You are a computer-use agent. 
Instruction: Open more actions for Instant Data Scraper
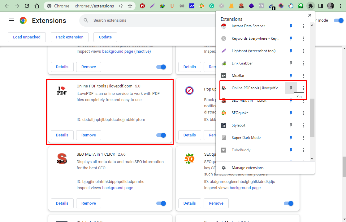click(x=303, y=26)
